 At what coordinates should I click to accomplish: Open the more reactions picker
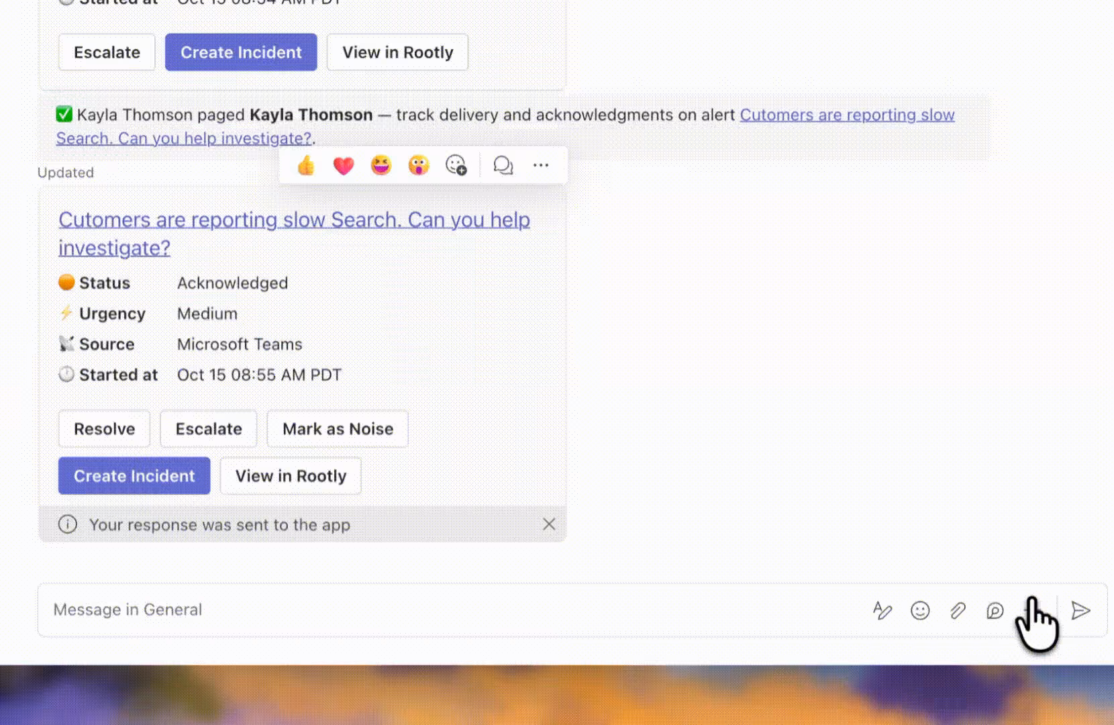(456, 165)
